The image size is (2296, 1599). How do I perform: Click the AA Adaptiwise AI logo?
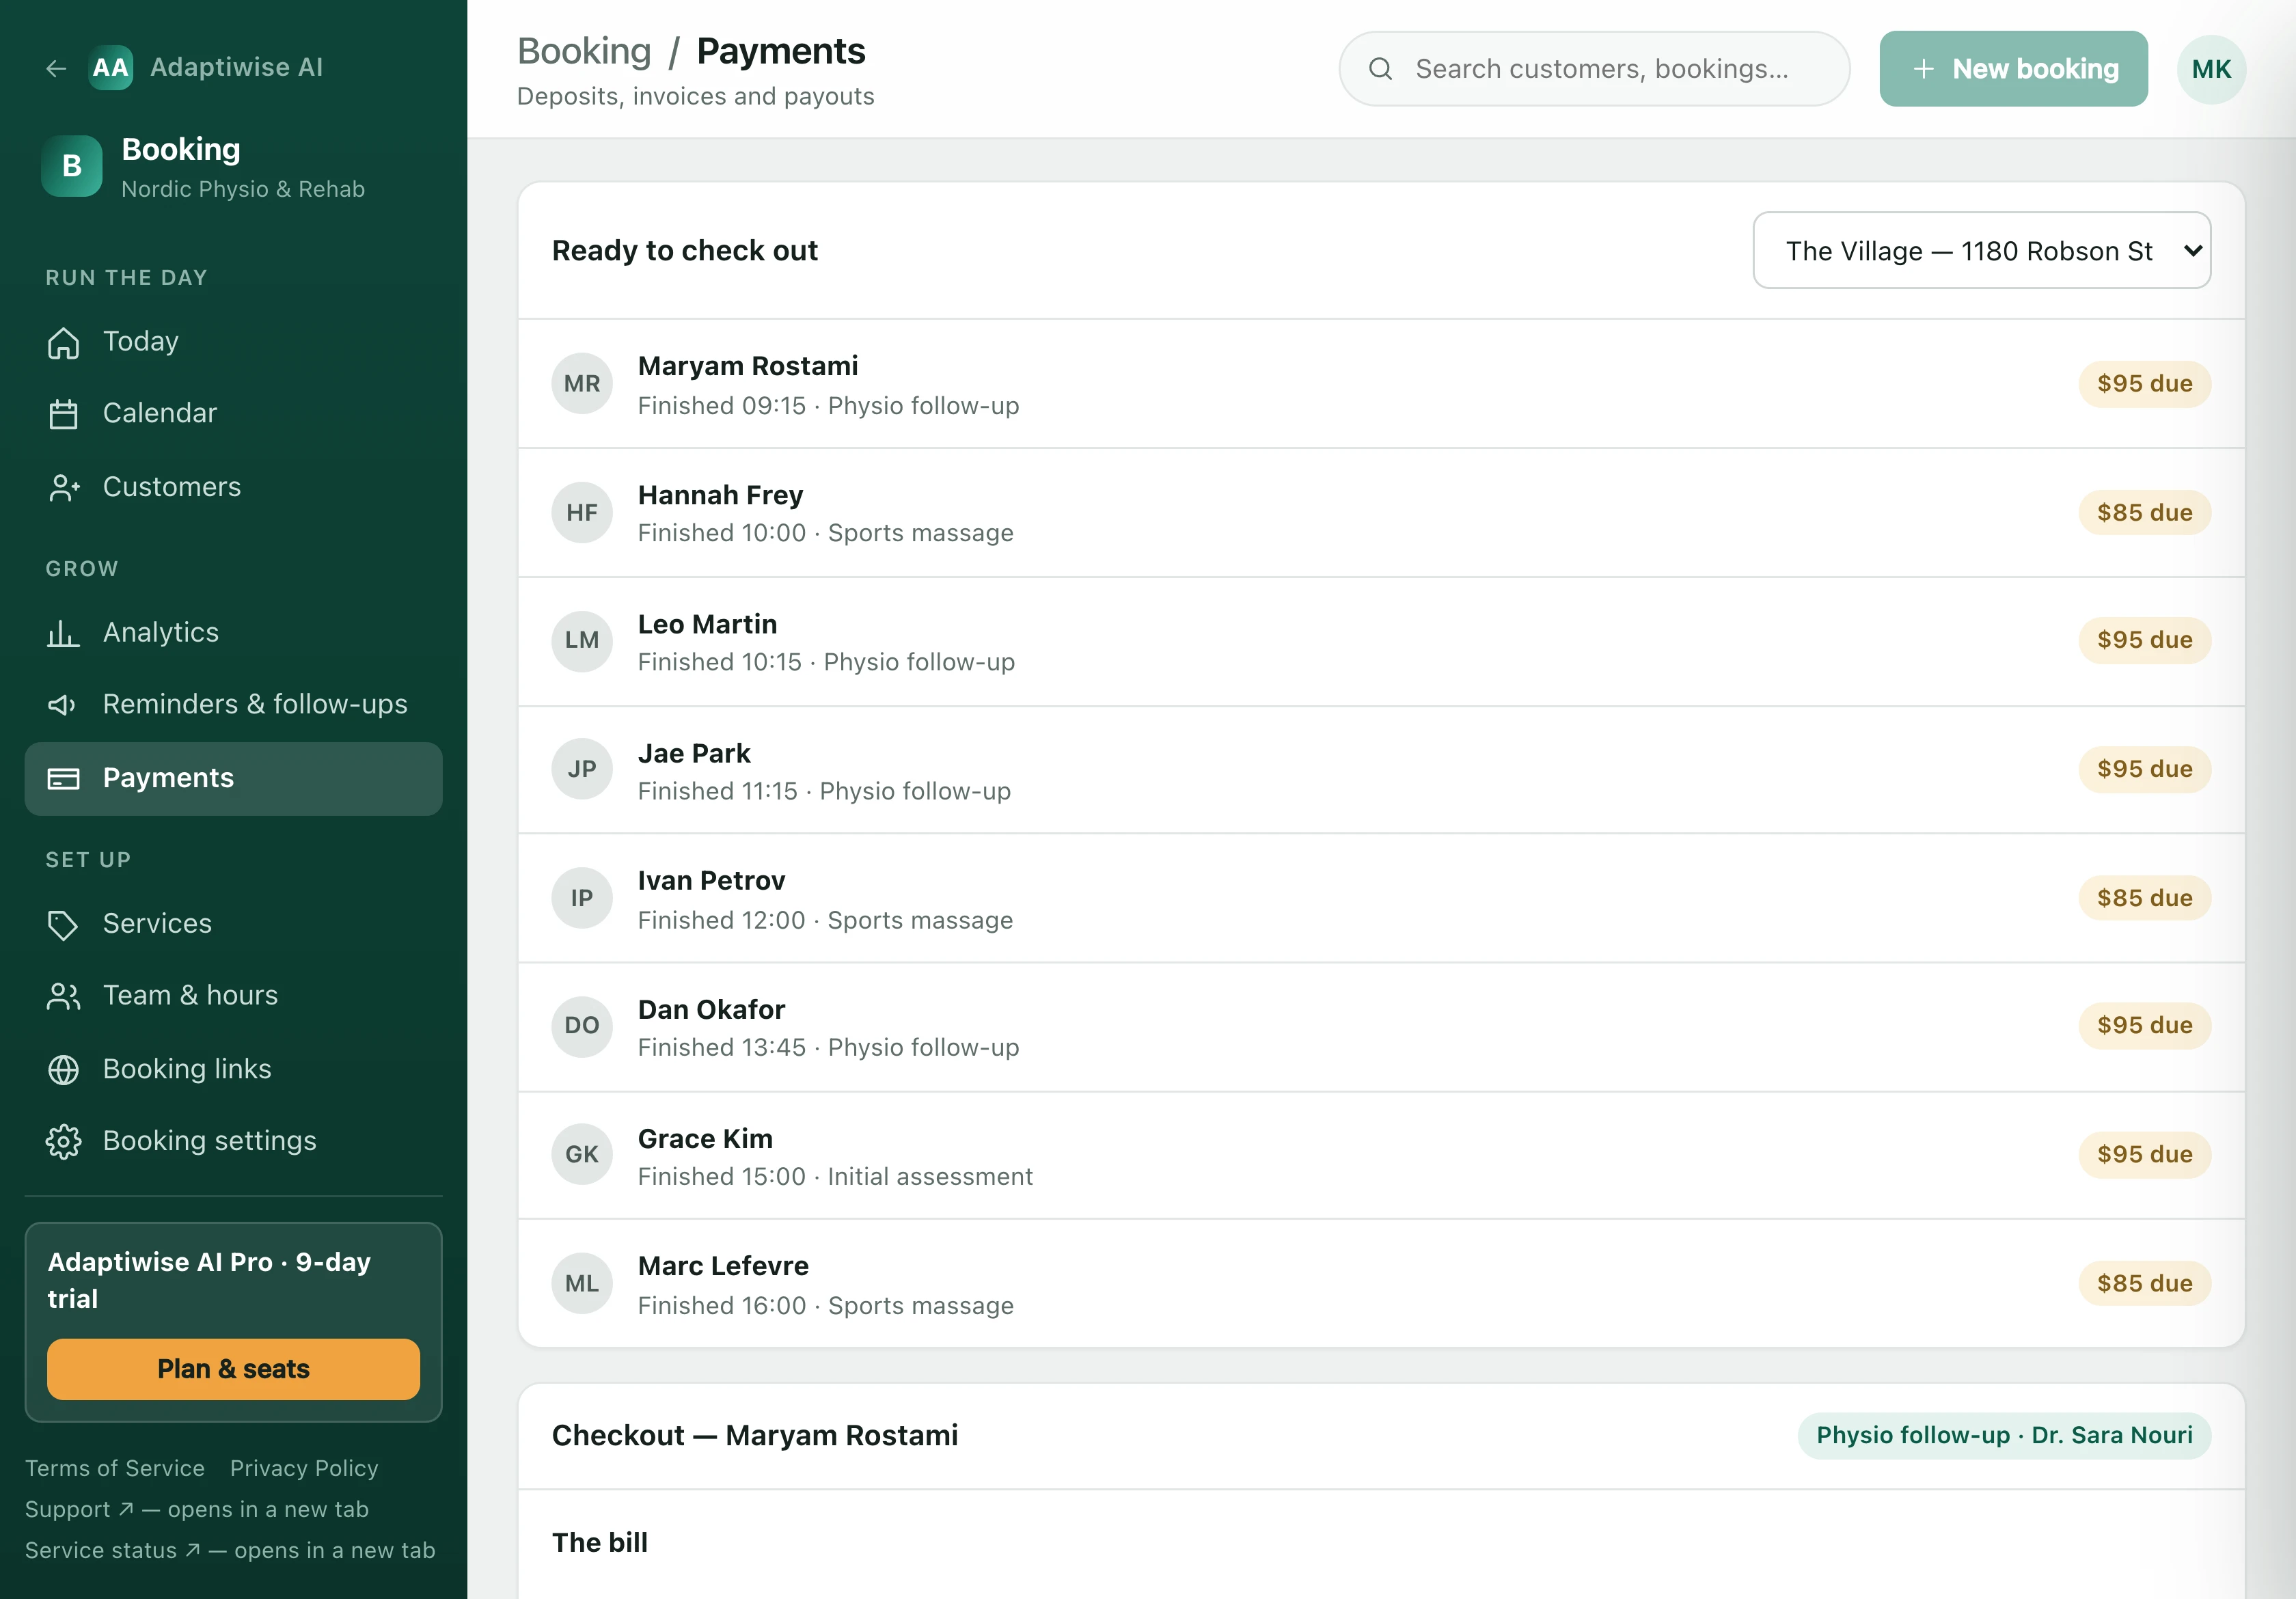pos(111,68)
